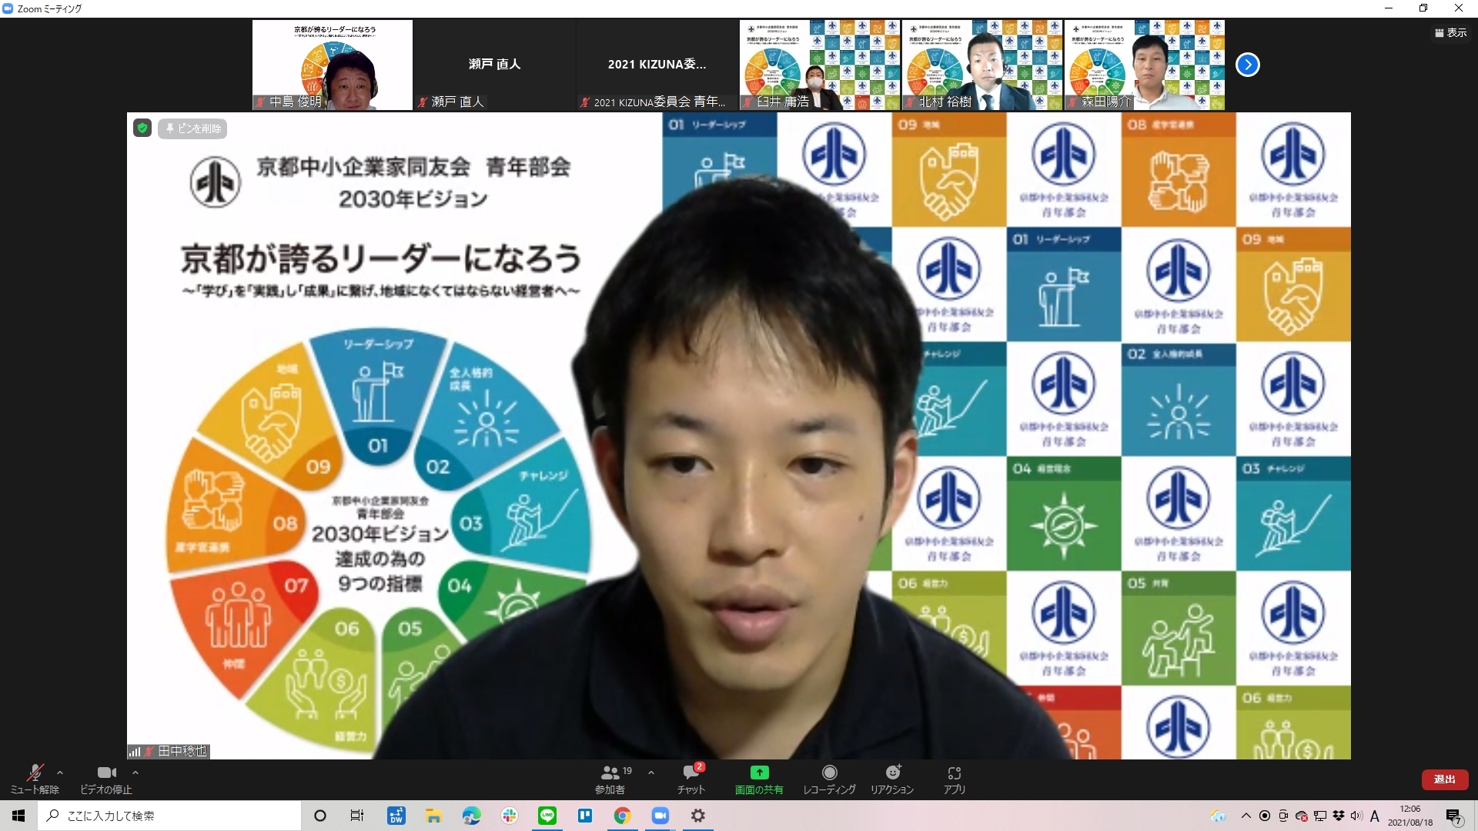The width and height of the screenshot is (1478, 831).
Task: Expand participants options arrow beside 参加者
Action: click(651, 773)
